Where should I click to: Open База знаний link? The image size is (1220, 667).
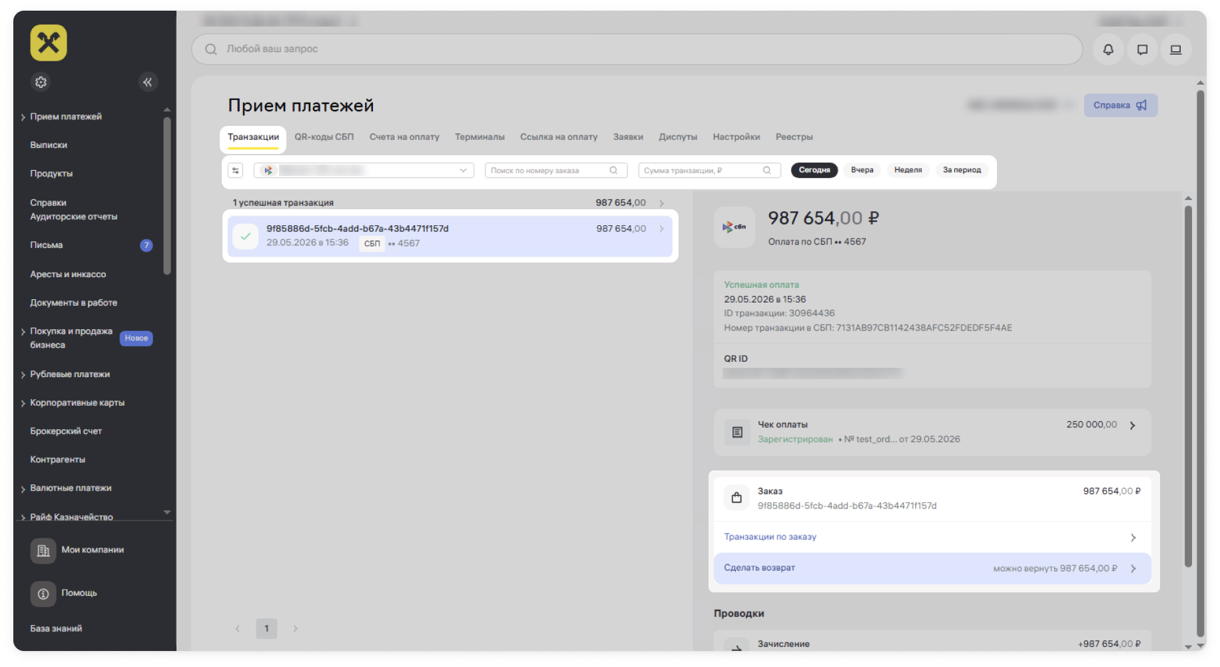coord(56,629)
